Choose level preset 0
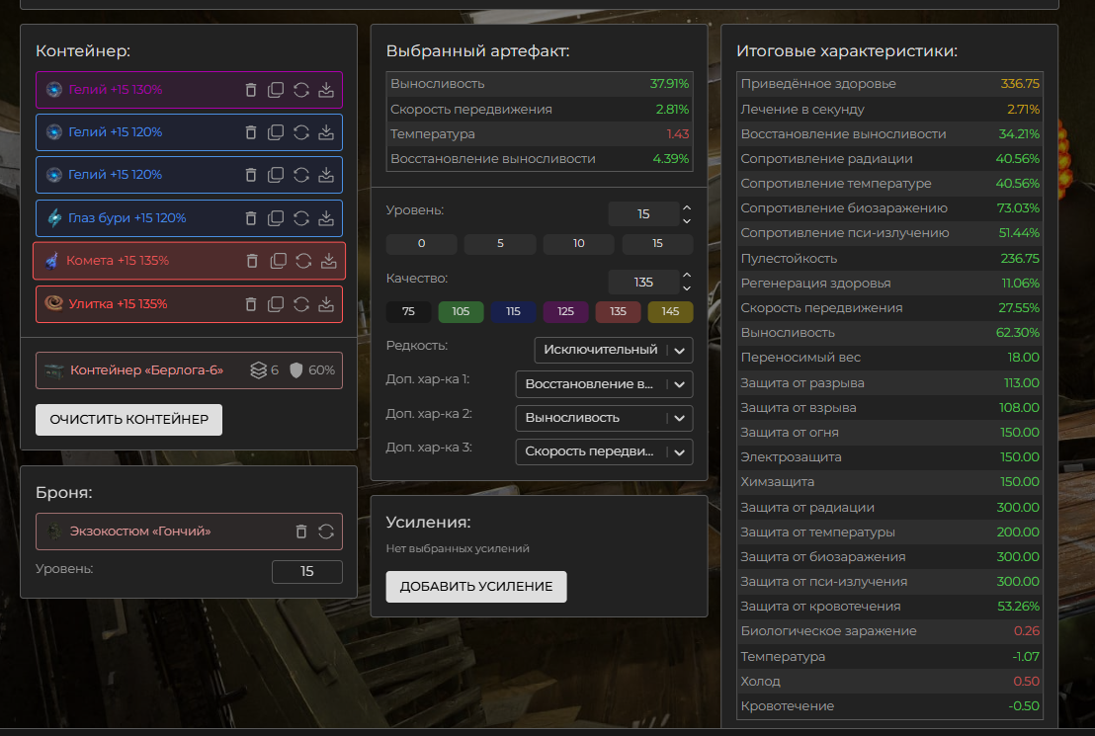 tap(421, 244)
